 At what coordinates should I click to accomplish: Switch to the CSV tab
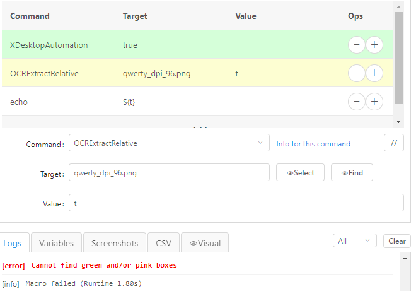[x=163, y=243]
